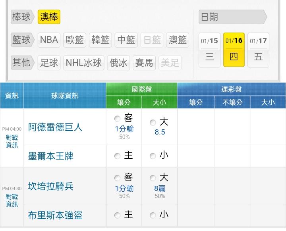Image resolution: width=286 pixels, height=231 pixels.
Task: Select the highlighted date 01/16 四
Action: tap(234, 50)
